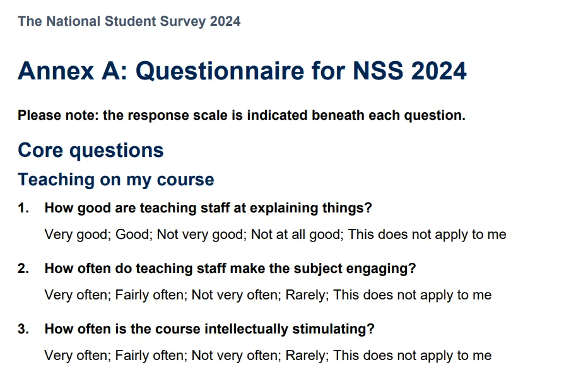
Task: Click 'This does not apply to me' under question 3
Action: point(413,356)
